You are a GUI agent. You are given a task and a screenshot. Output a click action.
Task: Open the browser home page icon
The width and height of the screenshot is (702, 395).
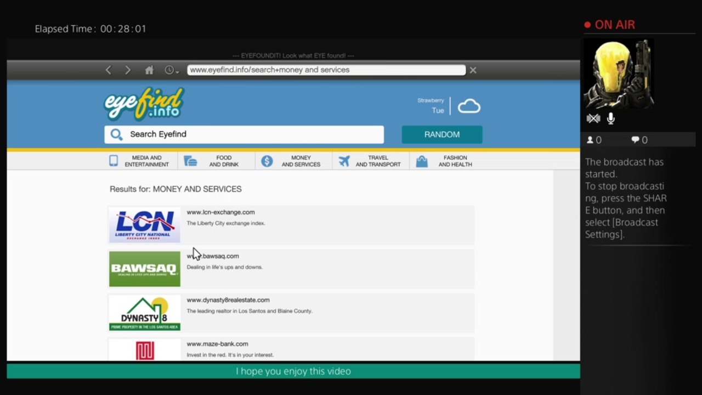click(149, 70)
